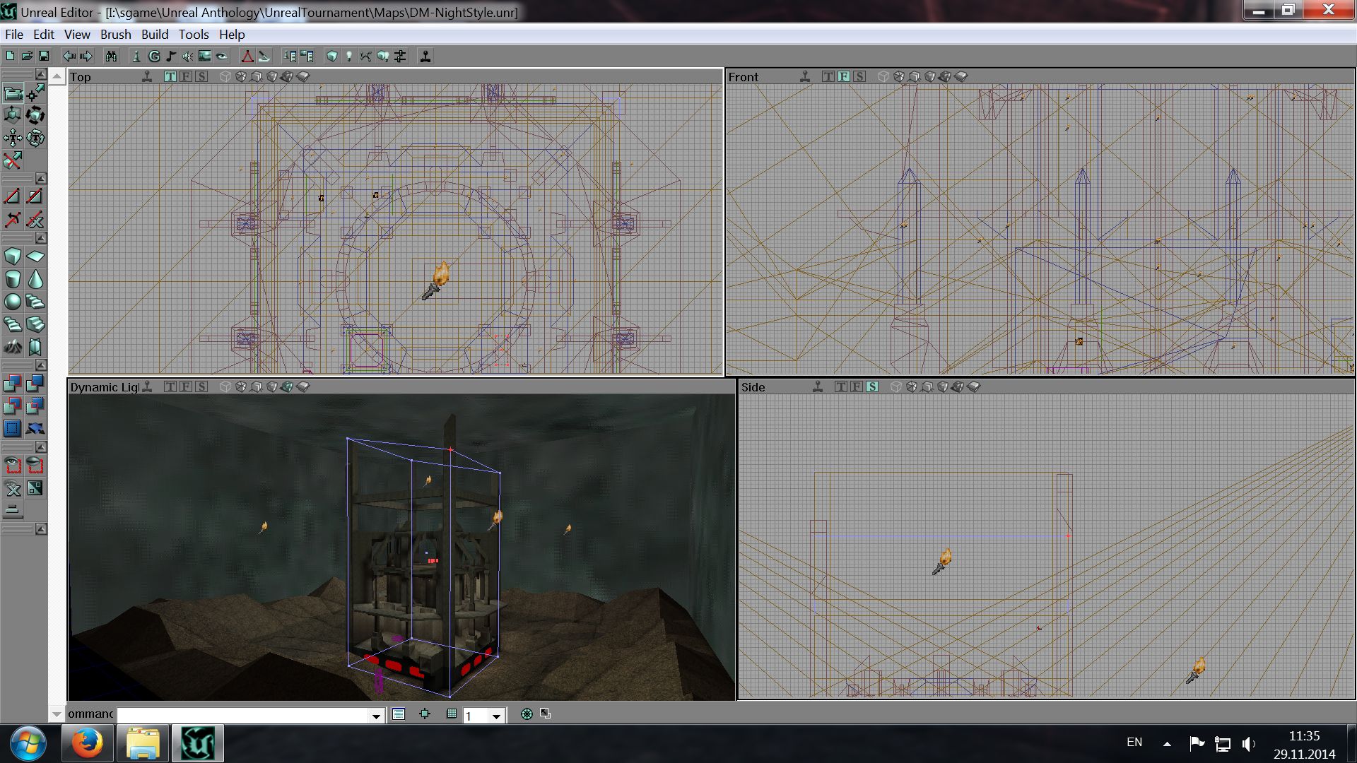Click the Build Lighting bulb icon
1357x763 pixels.
click(x=348, y=57)
